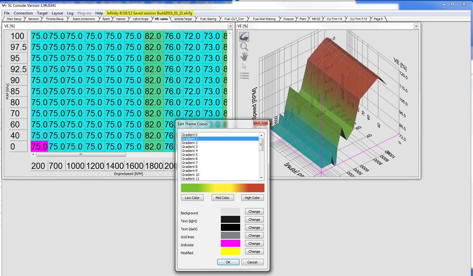Click the magenta Indicator color swatch

pos(230,243)
